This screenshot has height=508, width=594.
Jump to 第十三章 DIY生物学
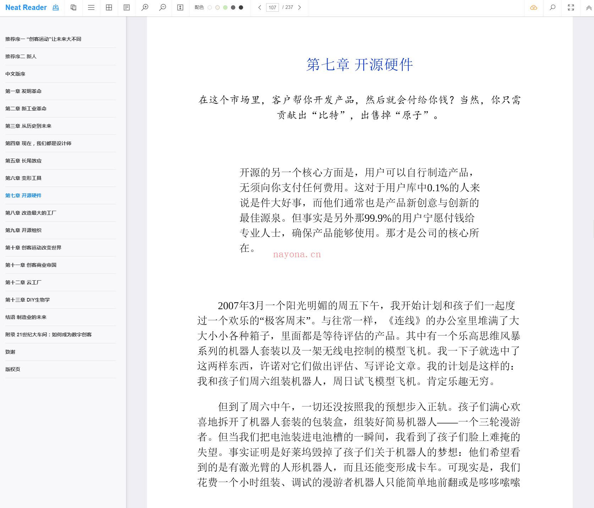(28, 300)
